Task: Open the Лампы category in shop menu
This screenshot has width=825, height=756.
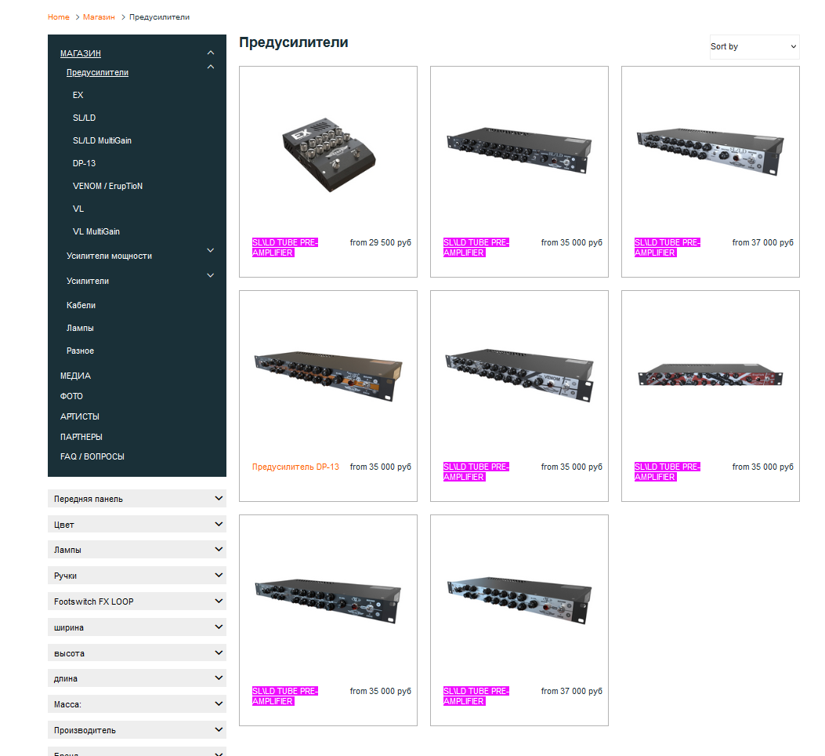Action: [x=80, y=328]
